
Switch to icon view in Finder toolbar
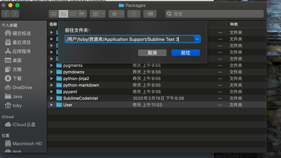click(54, 14)
